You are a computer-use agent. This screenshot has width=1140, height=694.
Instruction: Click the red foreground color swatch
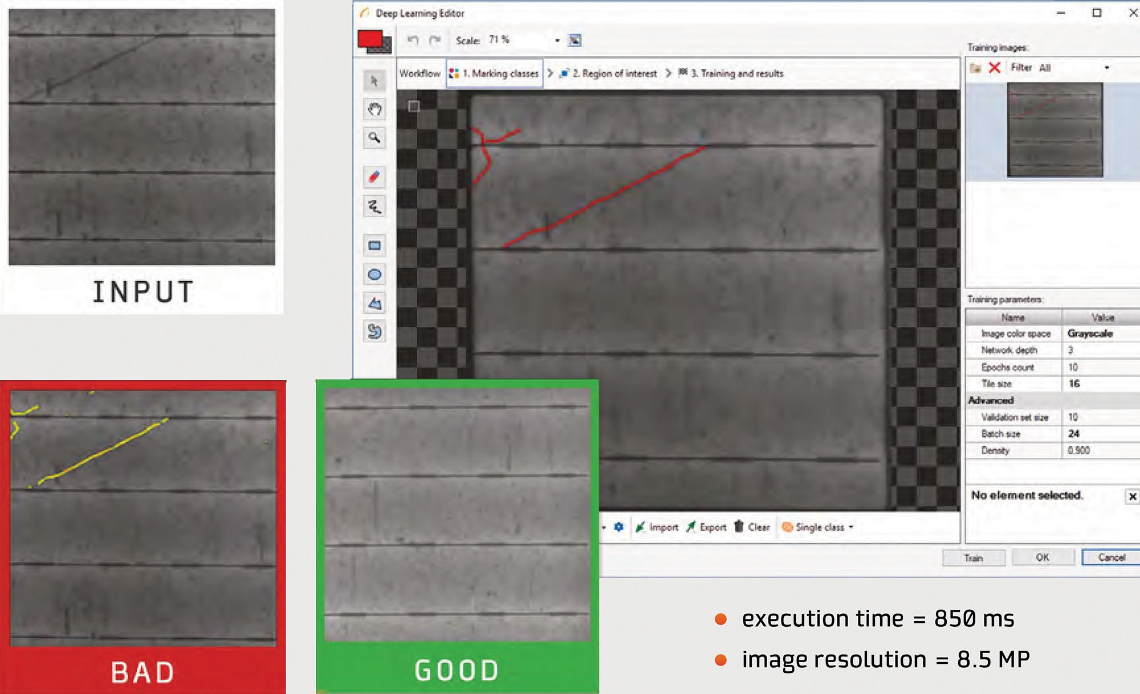pyautogui.click(x=370, y=39)
